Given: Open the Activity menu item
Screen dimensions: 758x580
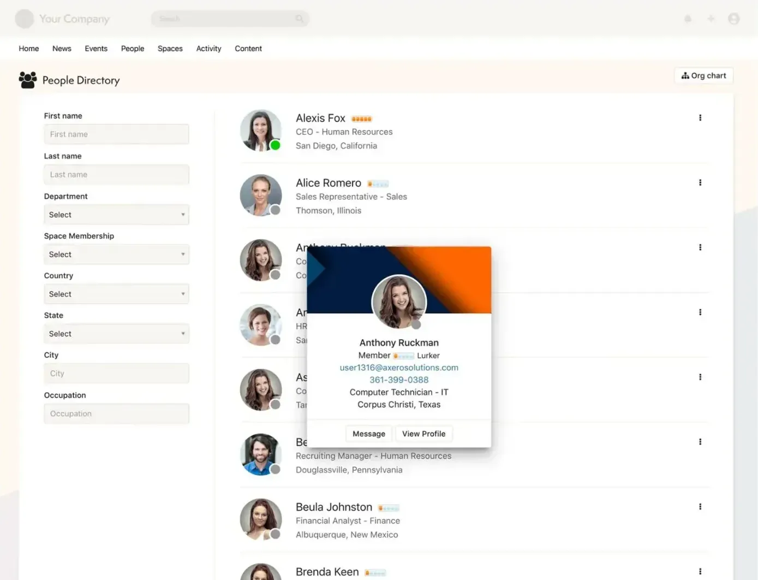Looking at the screenshot, I should [x=208, y=49].
